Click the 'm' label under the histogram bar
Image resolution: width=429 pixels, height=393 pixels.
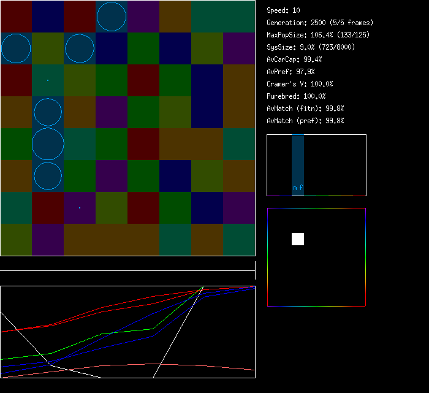[x=295, y=188]
